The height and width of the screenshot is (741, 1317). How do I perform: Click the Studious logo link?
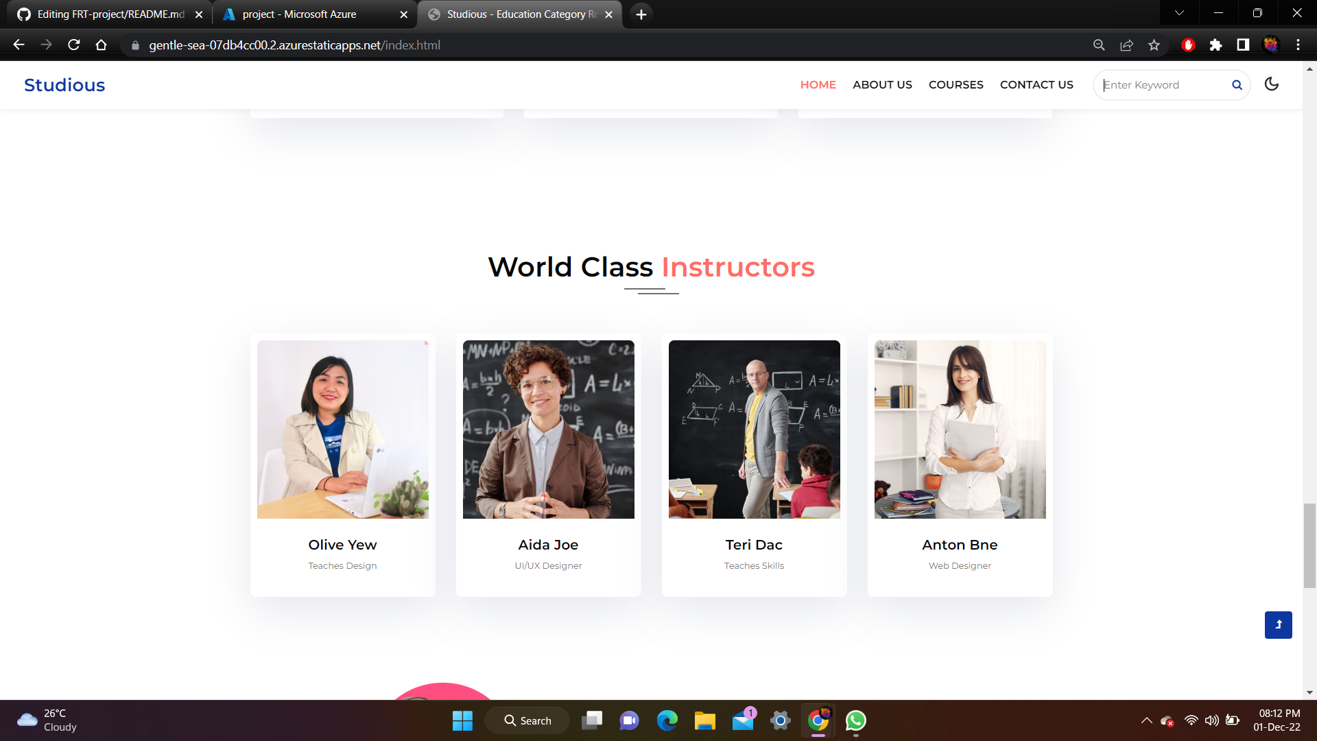click(x=64, y=85)
